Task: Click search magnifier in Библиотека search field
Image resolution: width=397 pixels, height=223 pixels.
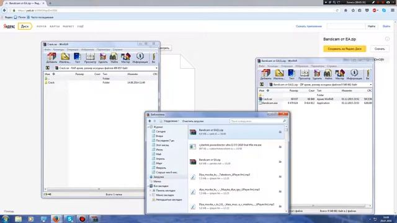Action: pos(284,121)
